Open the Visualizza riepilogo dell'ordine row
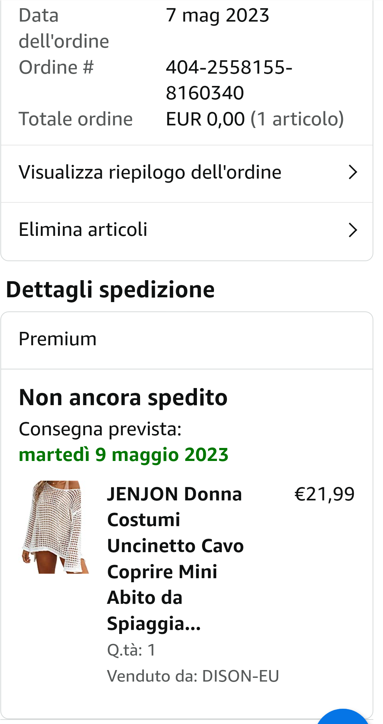This screenshot has width=383, height=724. [x=150, y=173]
